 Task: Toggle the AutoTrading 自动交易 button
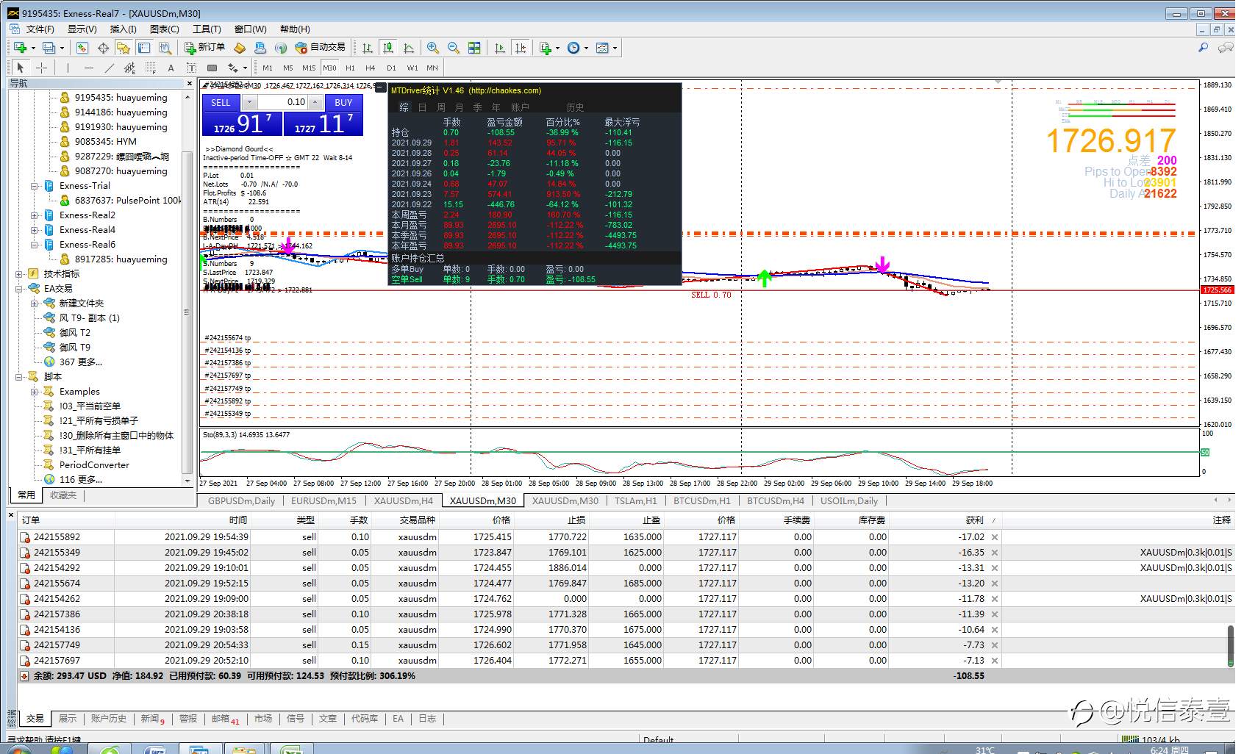click(320, 47)
